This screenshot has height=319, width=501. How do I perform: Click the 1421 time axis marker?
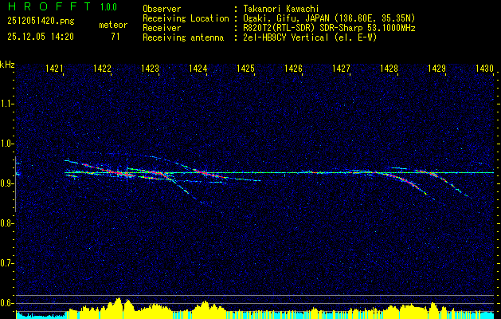click(x=54, y=68)
